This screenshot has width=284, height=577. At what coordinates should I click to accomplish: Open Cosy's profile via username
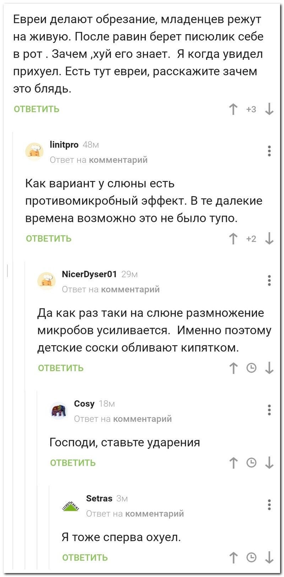(x=84, y=404)
